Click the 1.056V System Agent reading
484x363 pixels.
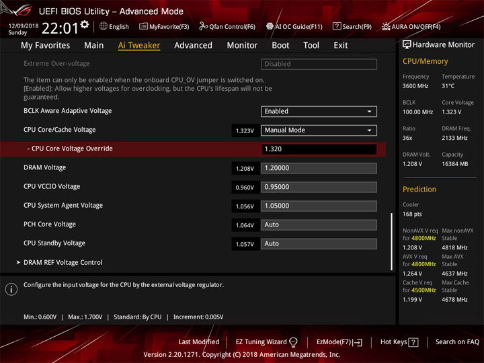(x=245, y=206)
